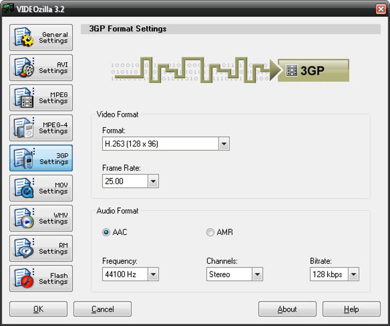Choose AMR audio format radio button
This screenshot has width=390, height=326.
tap(210, 233)
